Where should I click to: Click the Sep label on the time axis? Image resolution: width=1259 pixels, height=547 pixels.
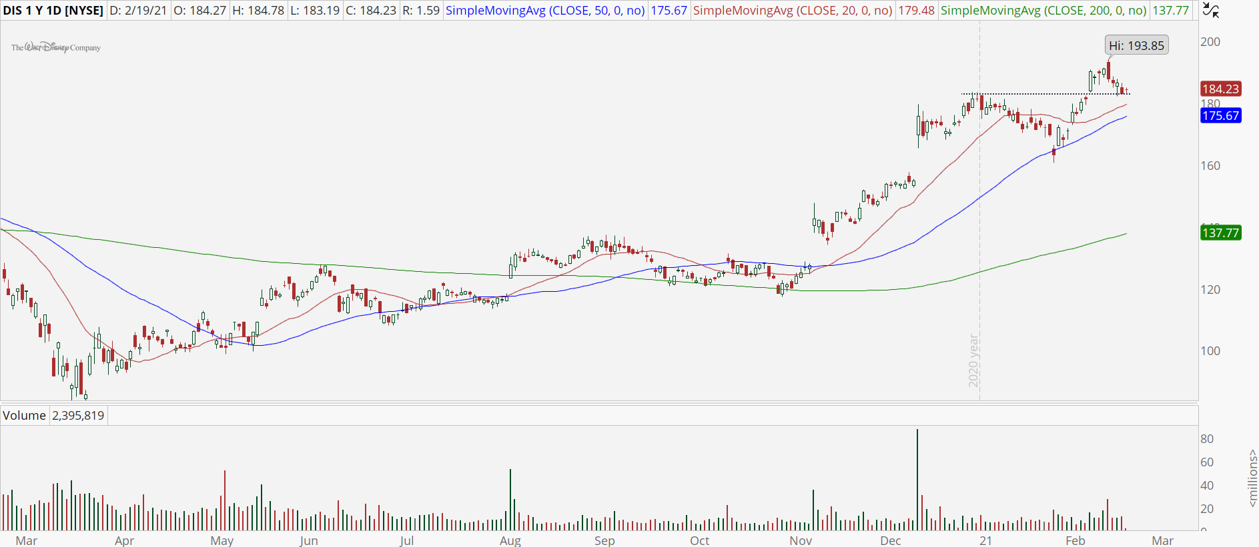(604, 540)
